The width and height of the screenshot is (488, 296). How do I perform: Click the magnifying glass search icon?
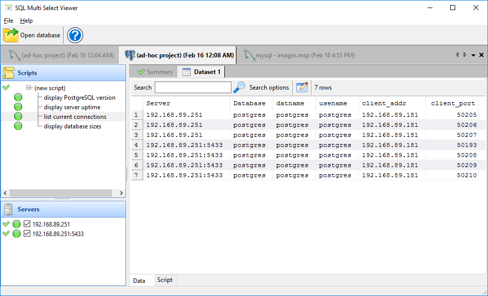click(239, 87)
